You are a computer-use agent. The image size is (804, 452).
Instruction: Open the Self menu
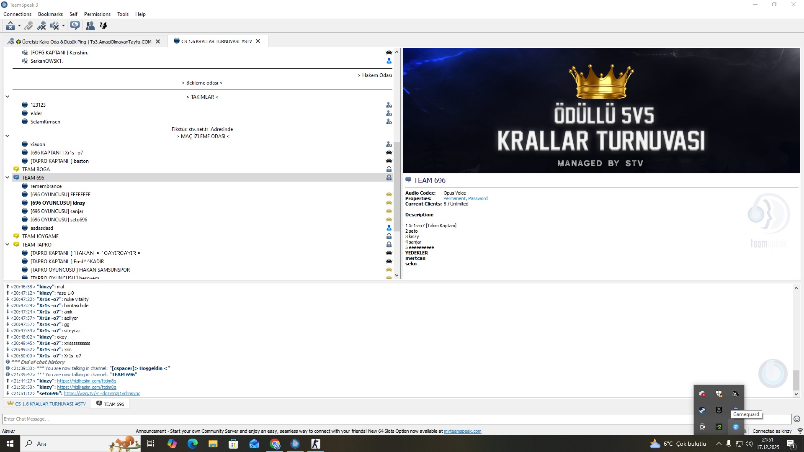73,14
